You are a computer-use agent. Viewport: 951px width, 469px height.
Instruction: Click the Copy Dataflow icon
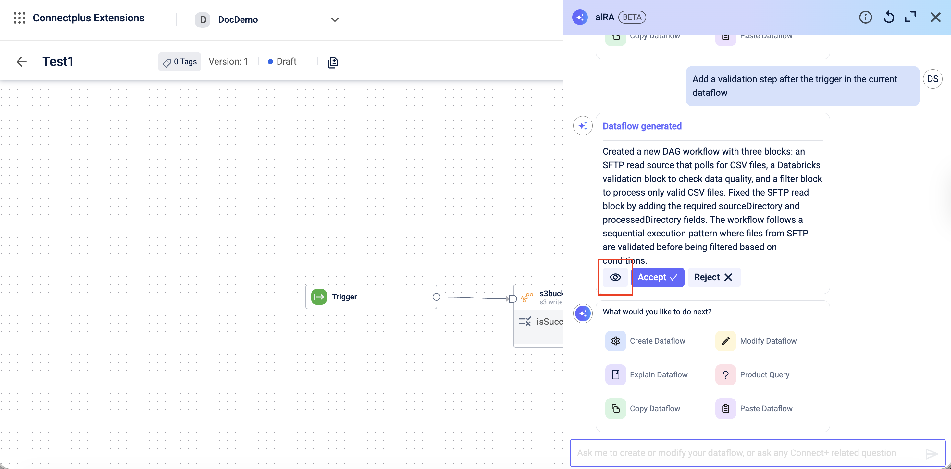(615, 409)
